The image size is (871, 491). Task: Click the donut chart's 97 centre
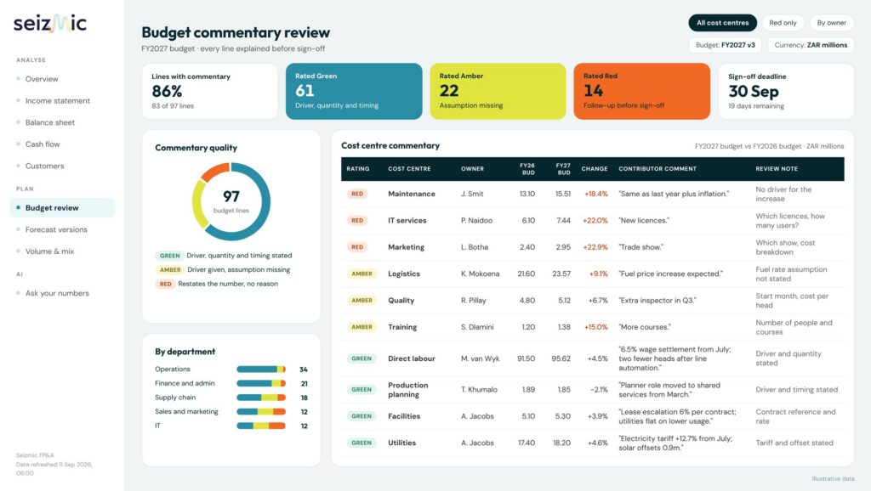tap(231, 196)
